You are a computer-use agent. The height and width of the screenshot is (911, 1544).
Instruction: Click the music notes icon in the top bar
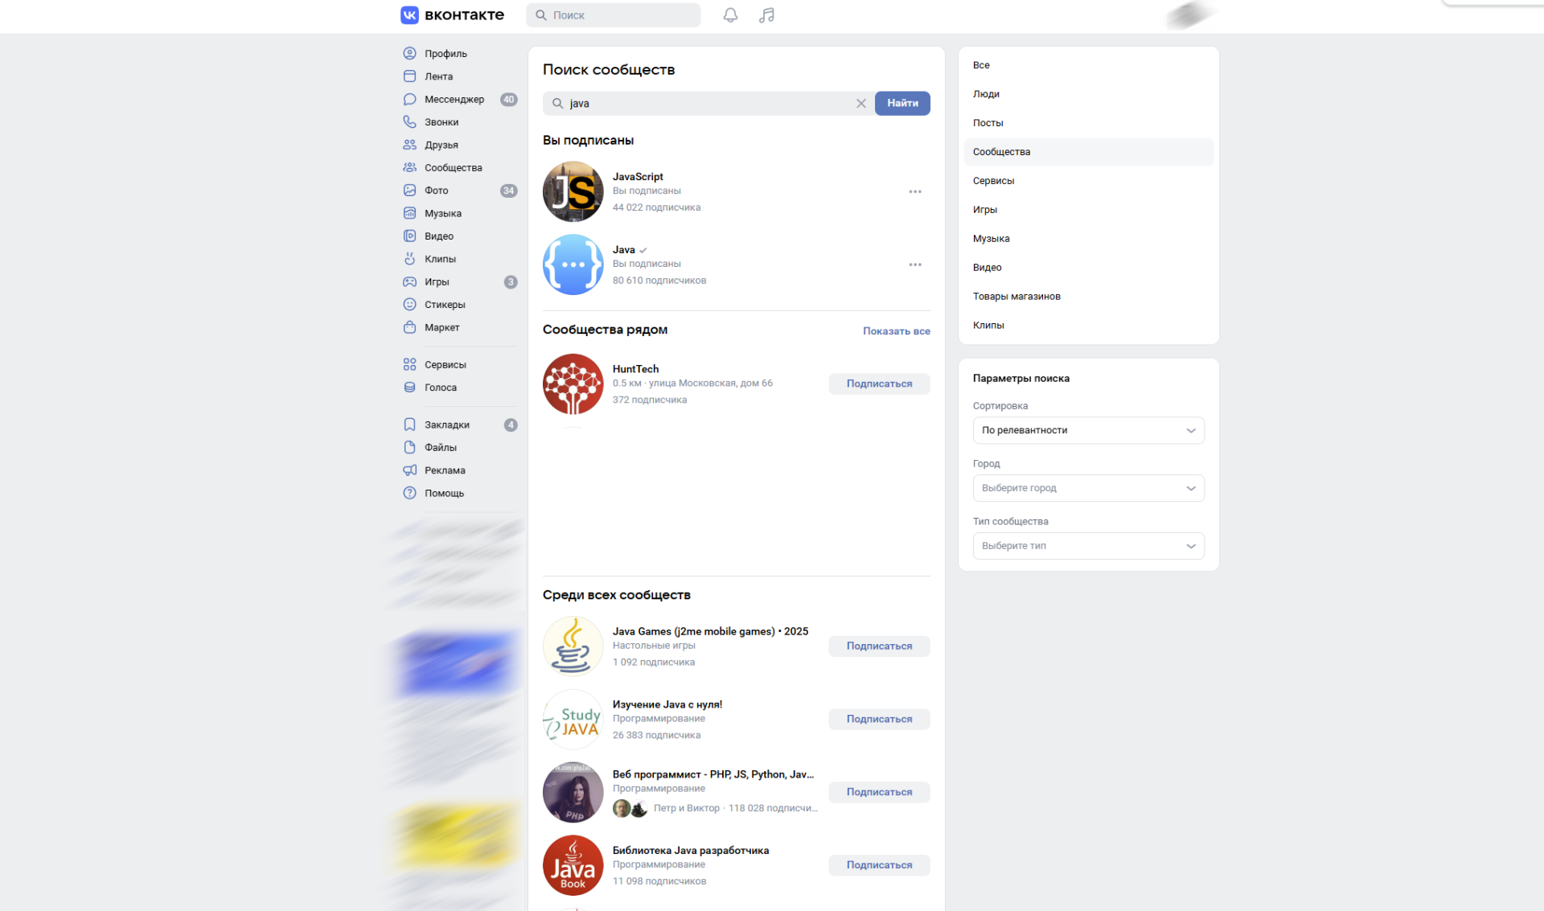pos(766,14)
